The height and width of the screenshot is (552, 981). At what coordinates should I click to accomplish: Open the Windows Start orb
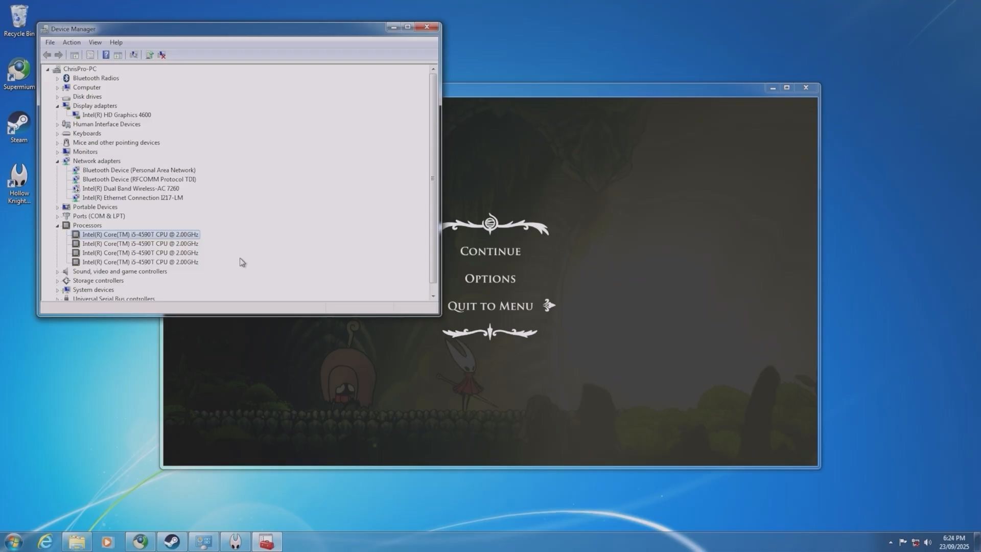tap(14, 542)
